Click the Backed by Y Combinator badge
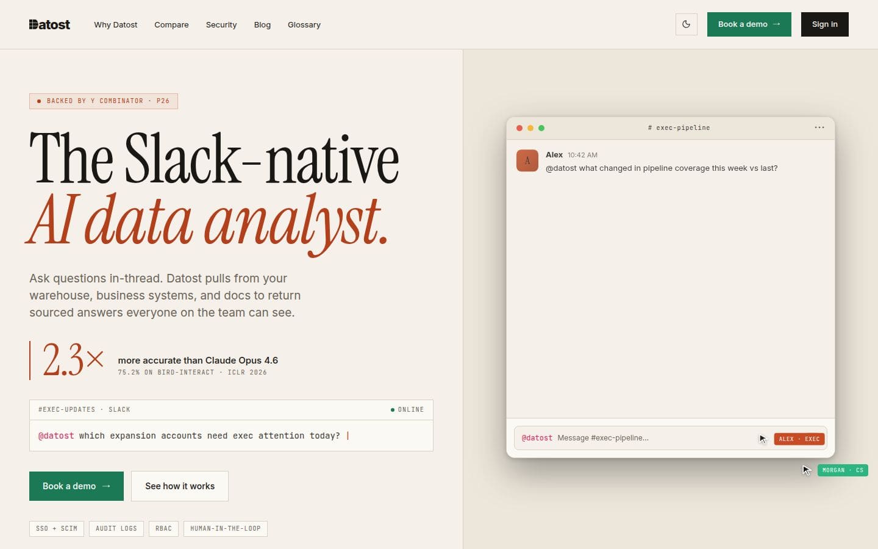This screenshot has height=549, width=878. click(104, 101)
